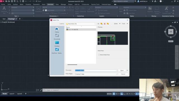This screenshot has height=101, width=179.
Task: Open the AutoCAD application menu (red A logo)
Action: (x=2, y=1)
